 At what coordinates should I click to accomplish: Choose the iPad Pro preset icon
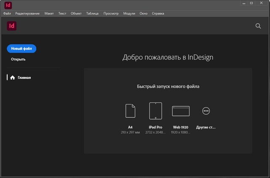click(156, 111)
